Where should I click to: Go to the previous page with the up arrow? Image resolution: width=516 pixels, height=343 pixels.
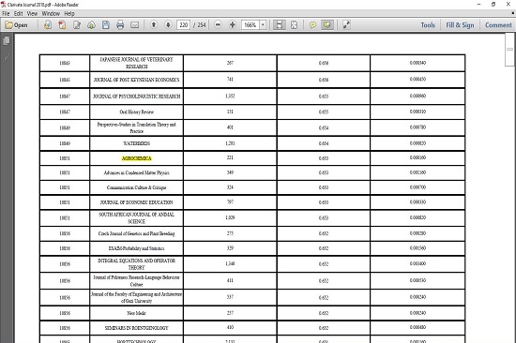(153, 24)
